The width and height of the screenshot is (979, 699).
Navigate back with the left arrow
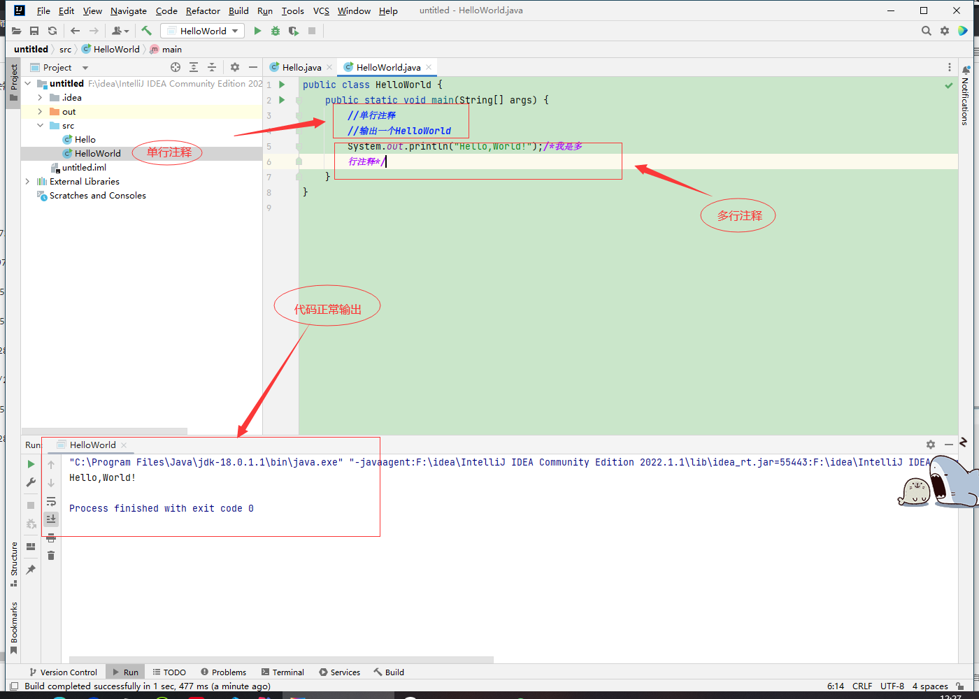76,31
